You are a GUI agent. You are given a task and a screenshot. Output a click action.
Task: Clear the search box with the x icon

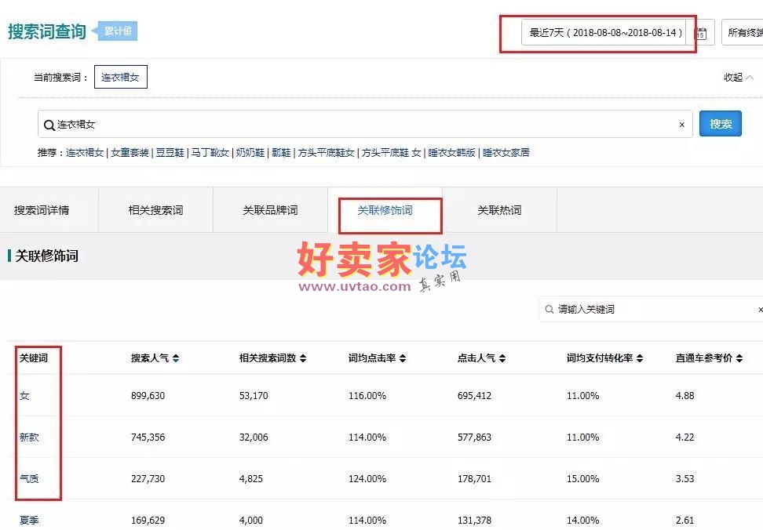[x=681, y=125]
